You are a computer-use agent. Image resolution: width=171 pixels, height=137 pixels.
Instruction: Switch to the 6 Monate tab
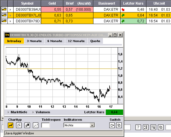[x=55, y=41]
